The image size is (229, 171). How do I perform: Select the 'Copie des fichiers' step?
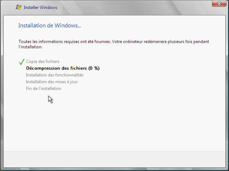click(42, 62)
